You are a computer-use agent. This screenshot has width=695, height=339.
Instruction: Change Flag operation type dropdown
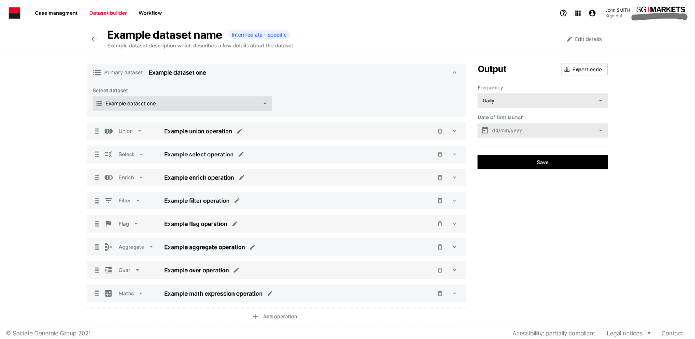(x=128, y=224)
